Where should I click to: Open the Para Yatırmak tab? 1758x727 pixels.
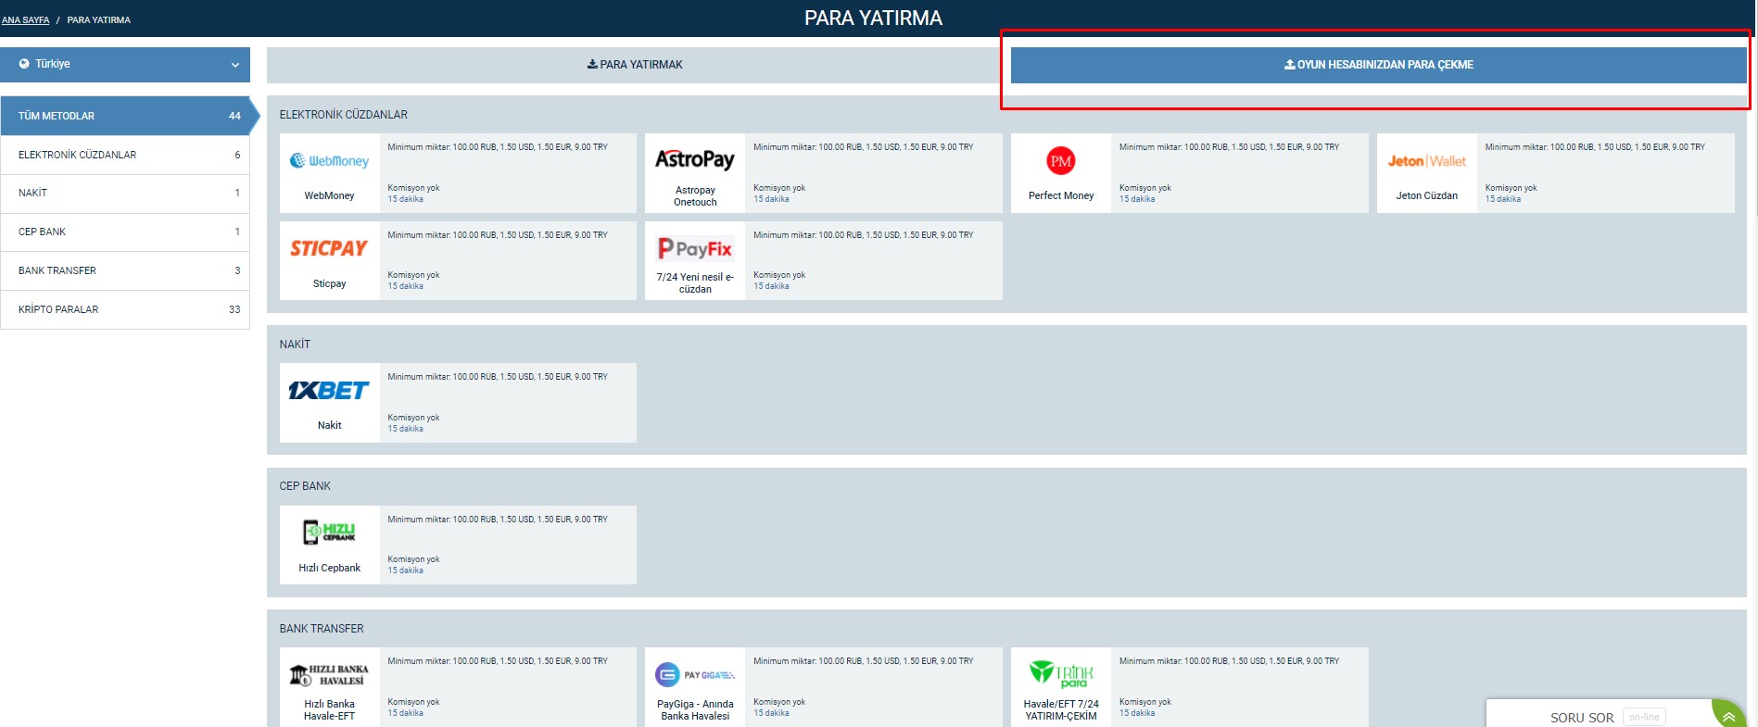pyautogui.click(x=635, y=65)
